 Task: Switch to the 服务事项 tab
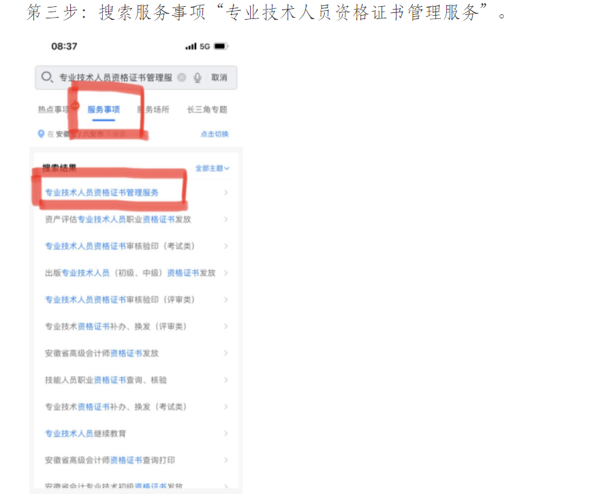tap(104, 110)
